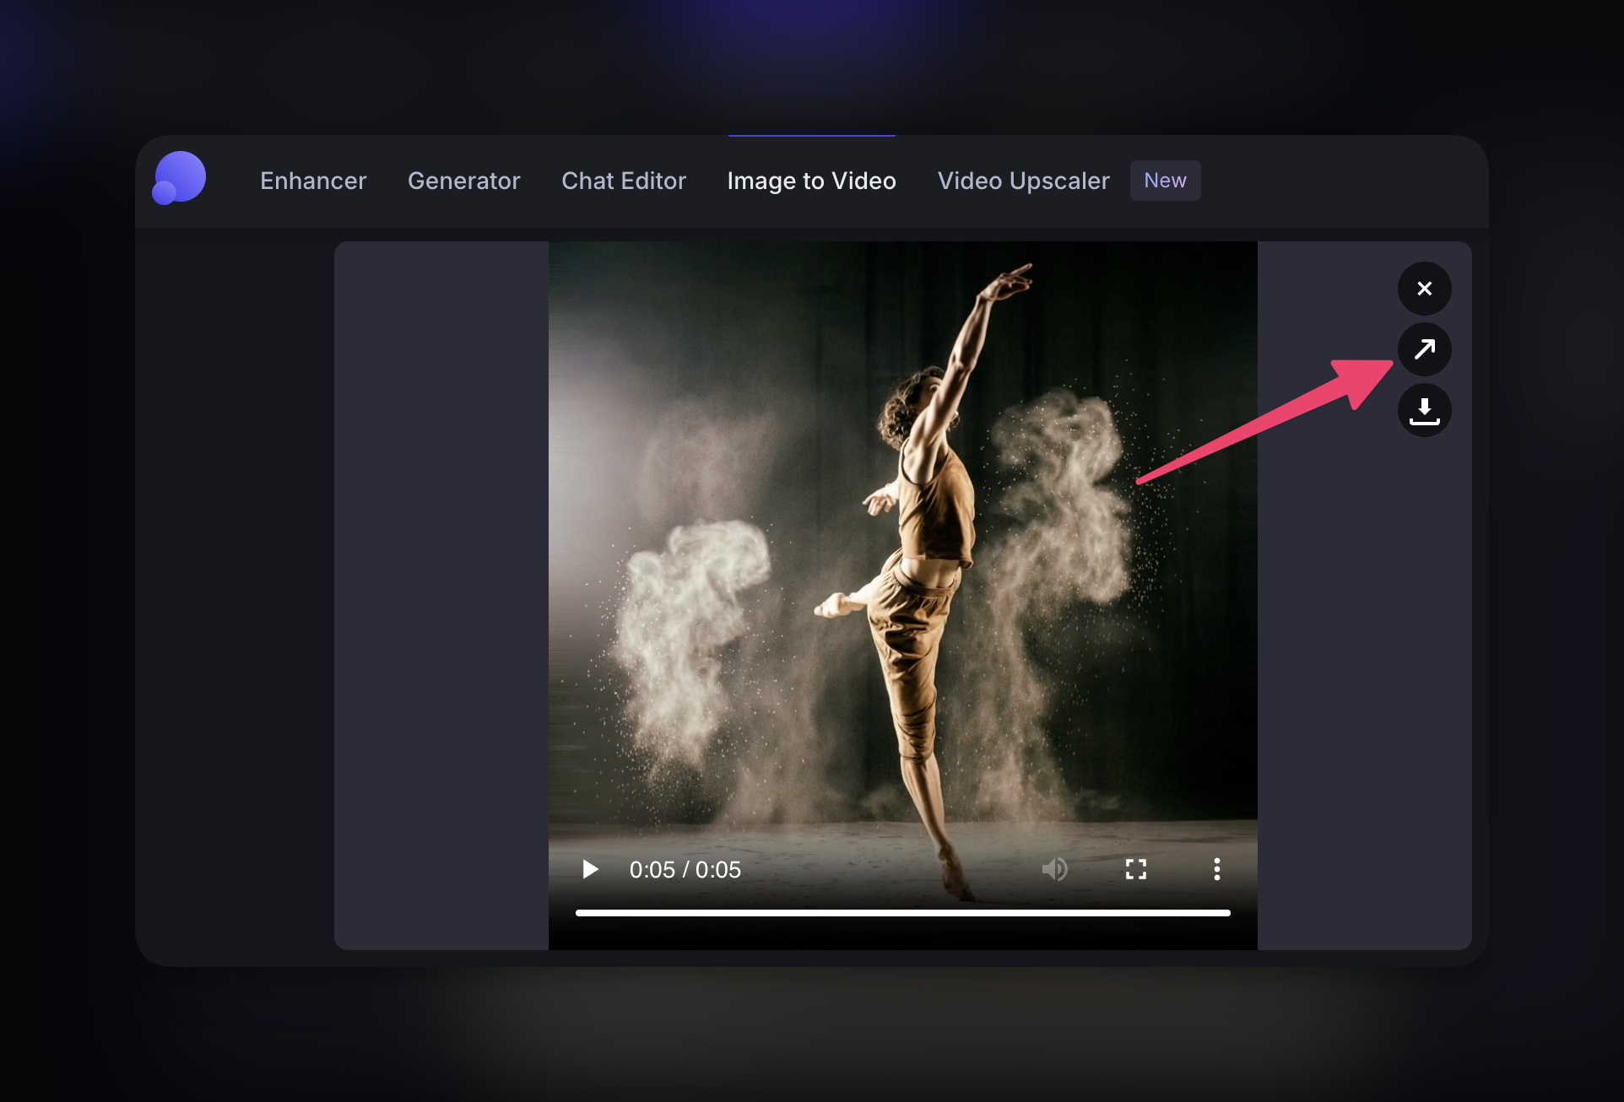Click dark background below the app card

[810, 1038]
